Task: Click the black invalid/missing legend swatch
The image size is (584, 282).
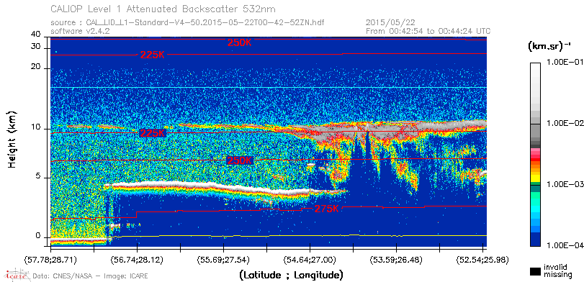Action: (535, 271)
